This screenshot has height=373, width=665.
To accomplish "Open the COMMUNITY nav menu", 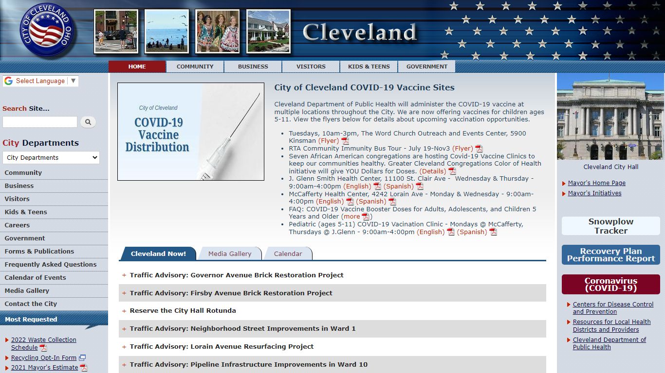I will [195, 67].
